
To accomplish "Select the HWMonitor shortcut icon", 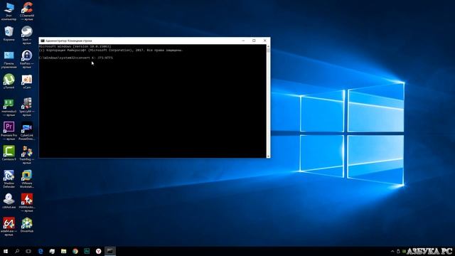I will coord(27,203).
